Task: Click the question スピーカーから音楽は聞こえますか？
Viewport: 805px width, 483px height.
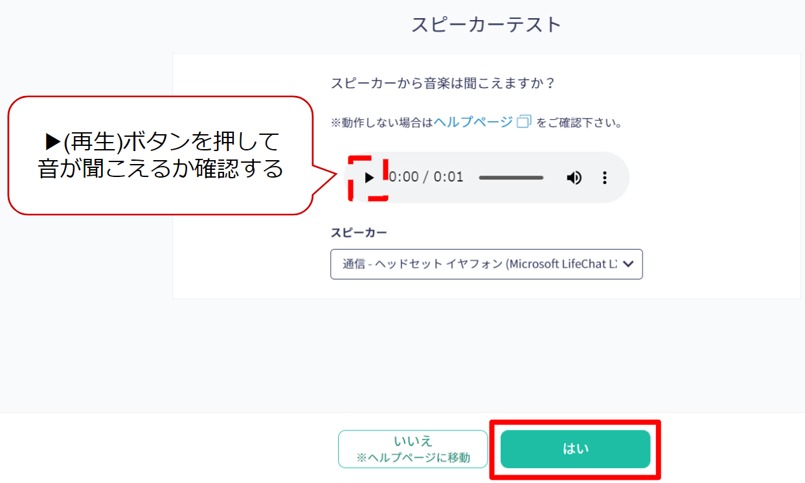Action: click(x=444, y=84)
